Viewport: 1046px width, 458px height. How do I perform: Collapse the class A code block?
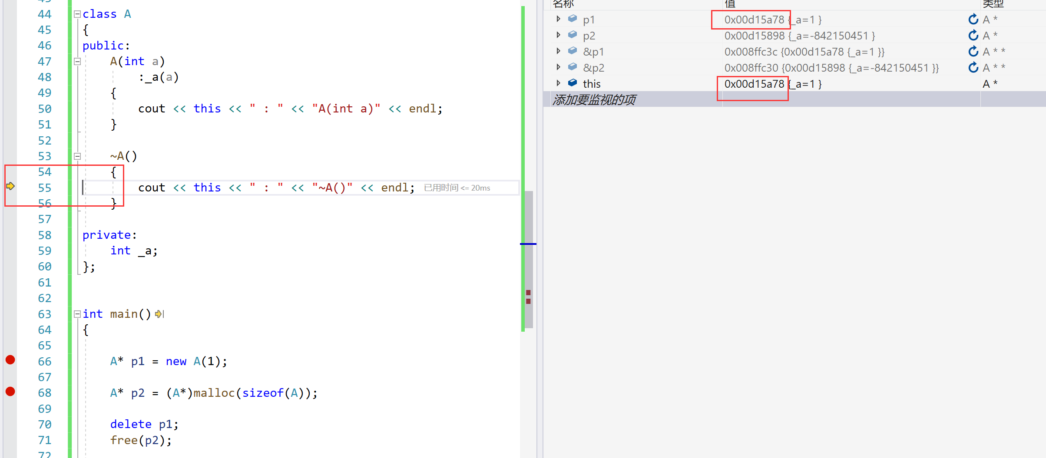[x=77, y=14]
